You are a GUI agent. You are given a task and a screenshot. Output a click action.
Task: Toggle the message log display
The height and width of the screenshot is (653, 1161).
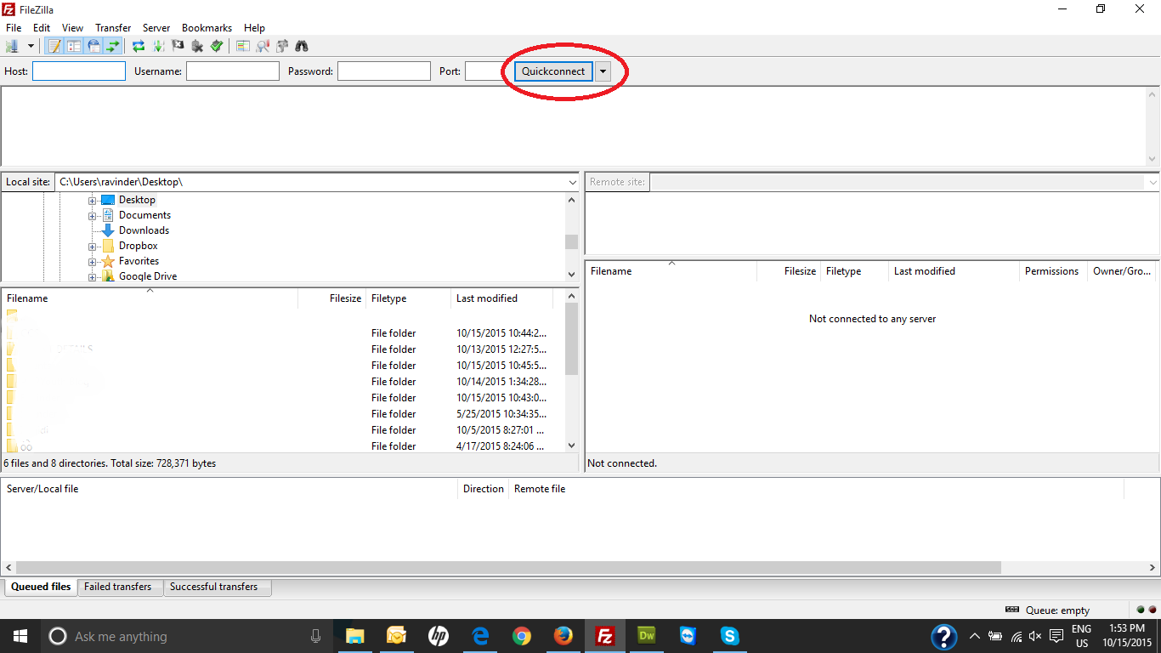click(55, 46)
